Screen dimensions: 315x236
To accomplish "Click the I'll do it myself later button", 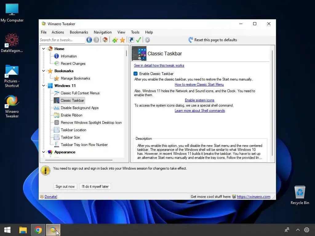I will click(x=95, y=187).
